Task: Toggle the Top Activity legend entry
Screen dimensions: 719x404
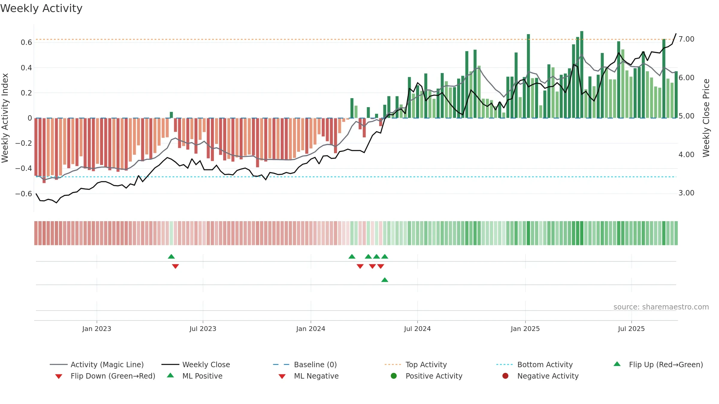Action: click(416, 364)
